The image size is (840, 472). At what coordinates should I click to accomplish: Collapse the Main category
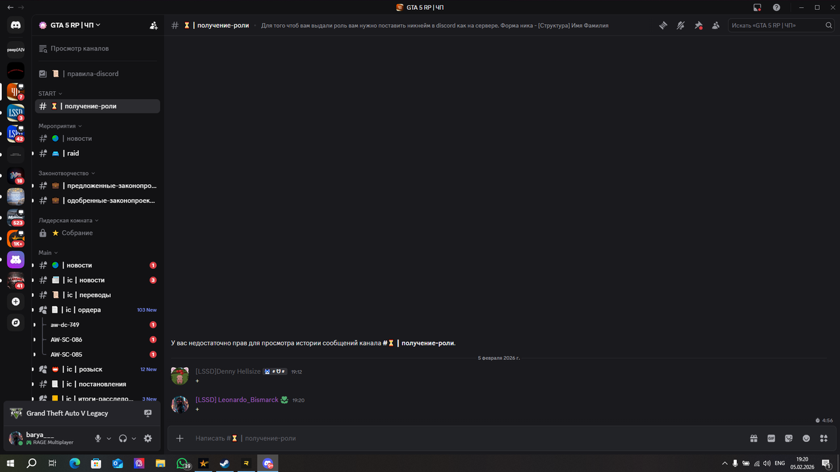[48, 252]
